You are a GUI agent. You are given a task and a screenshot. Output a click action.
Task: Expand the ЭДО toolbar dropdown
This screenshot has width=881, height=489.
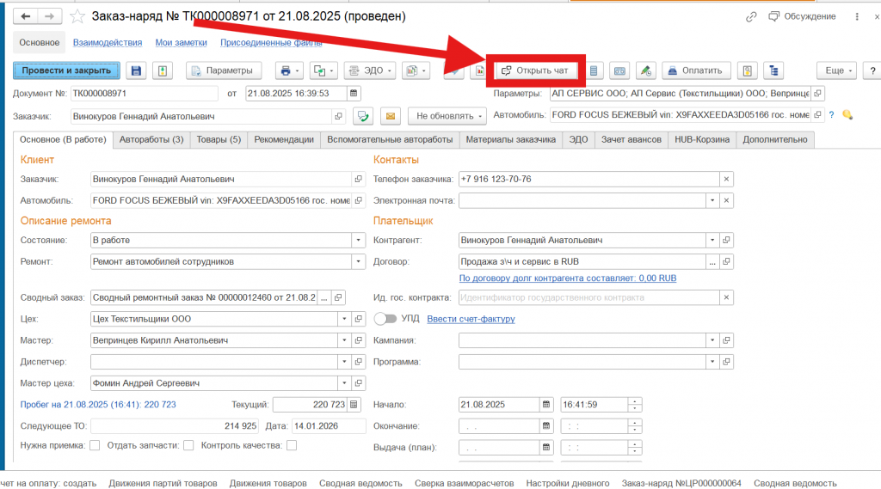point(368,70)
